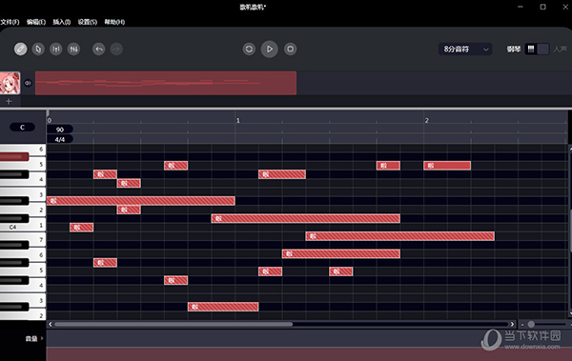Click the horizontal zoom slider handle
The width and height of the screenshot is (572, 361).
[x=531, y=324]
